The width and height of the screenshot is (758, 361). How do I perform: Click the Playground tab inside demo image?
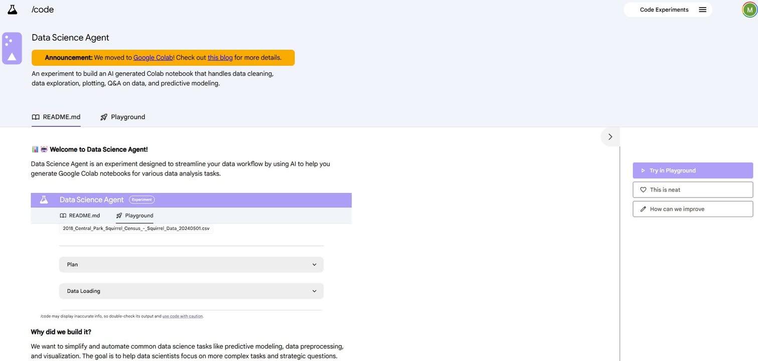coord(134,216)
